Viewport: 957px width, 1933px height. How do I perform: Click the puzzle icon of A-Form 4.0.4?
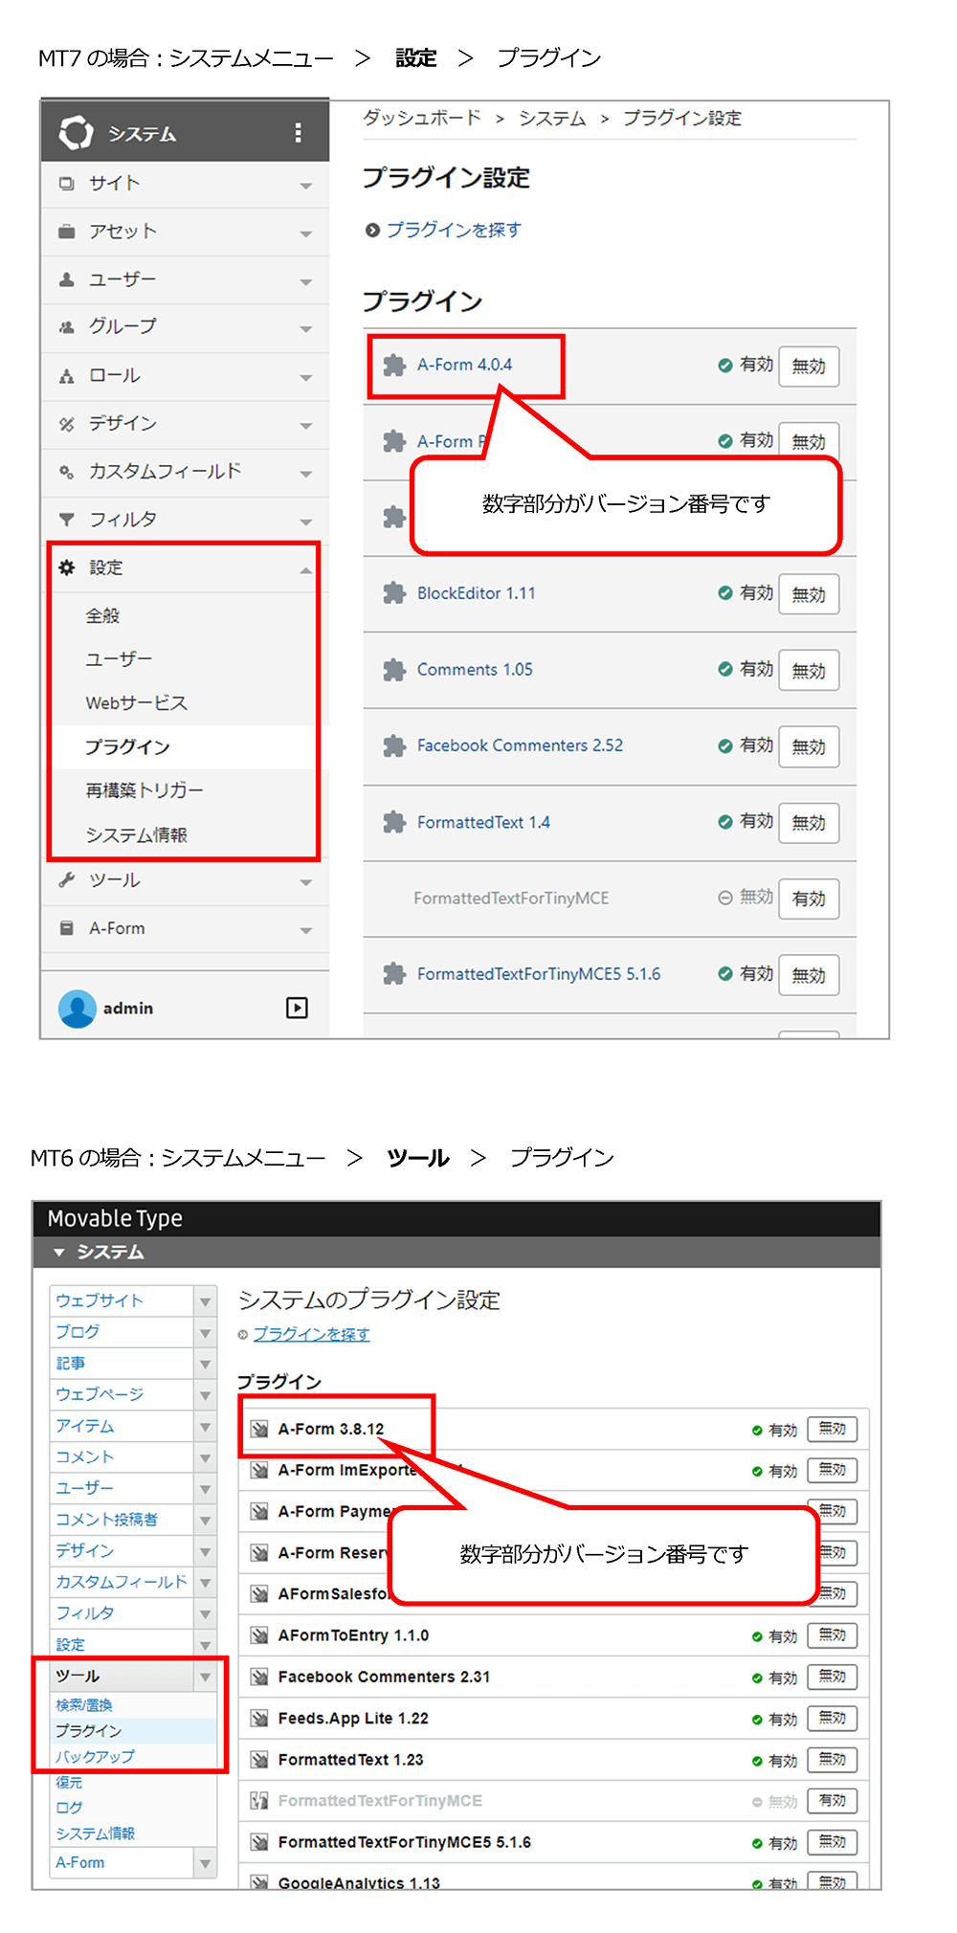click(394, 366)
